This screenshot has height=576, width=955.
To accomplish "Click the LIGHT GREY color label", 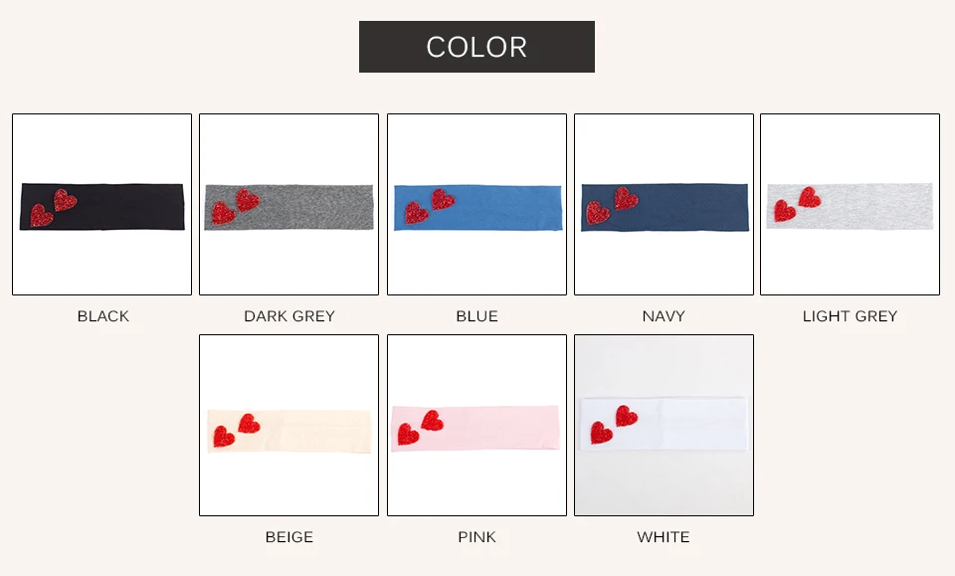I will pyautogui.click(x=851, y=316).
